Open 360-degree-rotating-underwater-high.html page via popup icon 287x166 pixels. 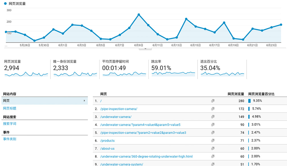[x=213, y=156]
